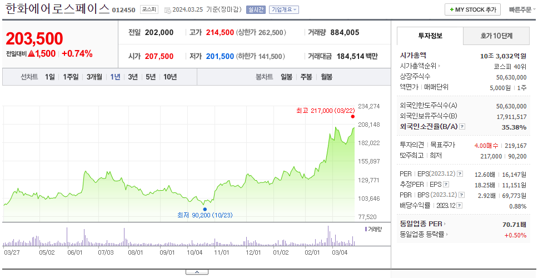
Task: Click the stock code 012450
Action: click(x=124, y=11)
